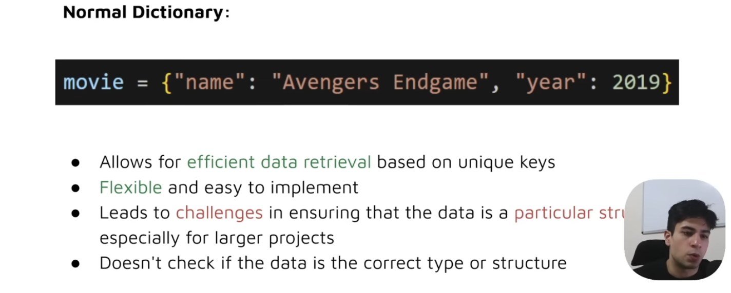Click the "especially for larger projects" line
Image resolution: width=731 pixels, height=293 pixels.
[217, 238]
